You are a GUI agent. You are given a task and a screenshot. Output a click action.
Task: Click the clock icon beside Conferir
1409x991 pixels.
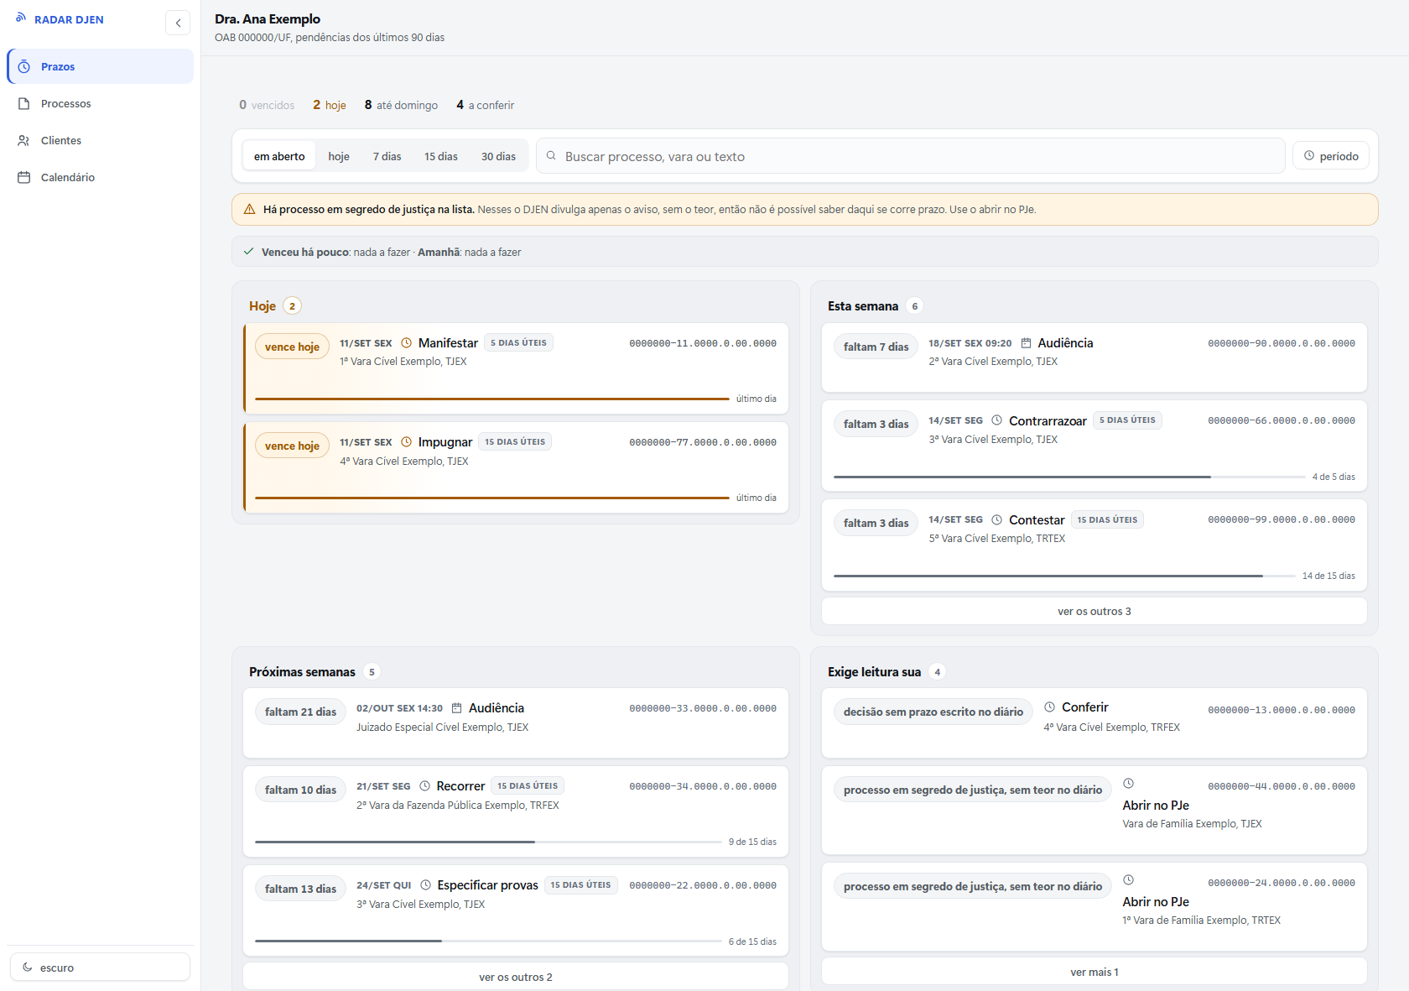pos(1049,707)
